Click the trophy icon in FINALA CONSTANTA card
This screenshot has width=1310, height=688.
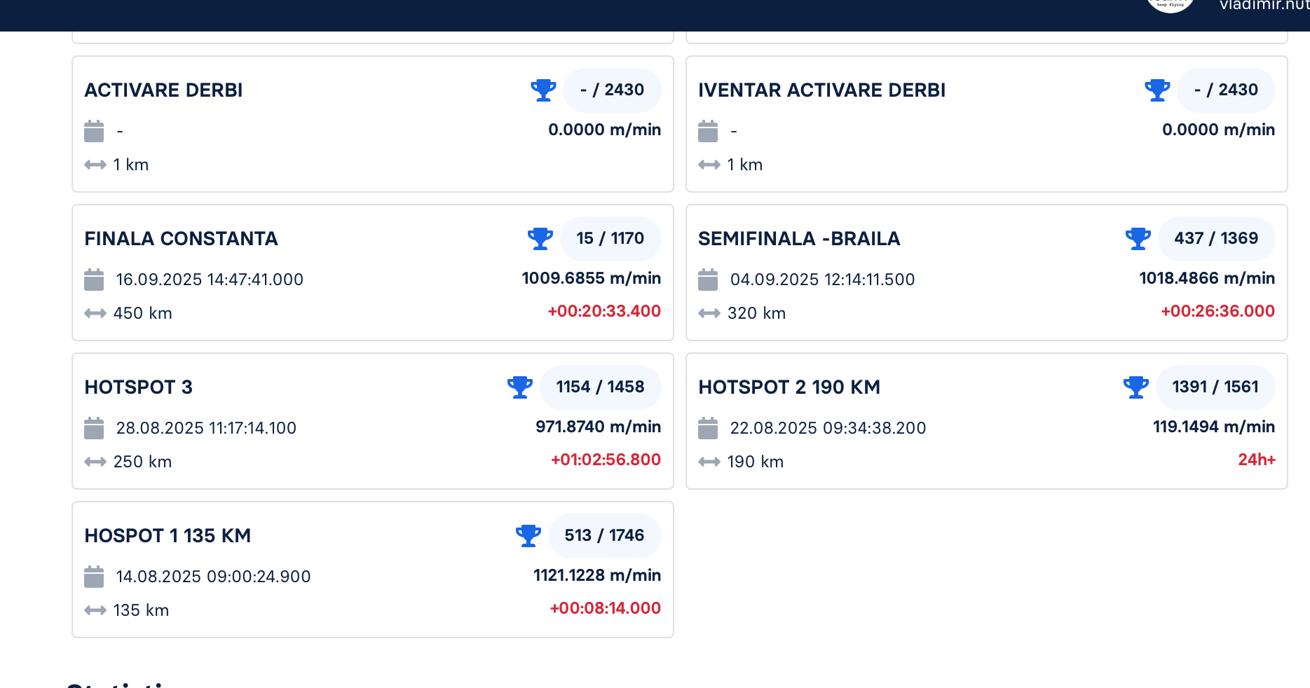540,239
